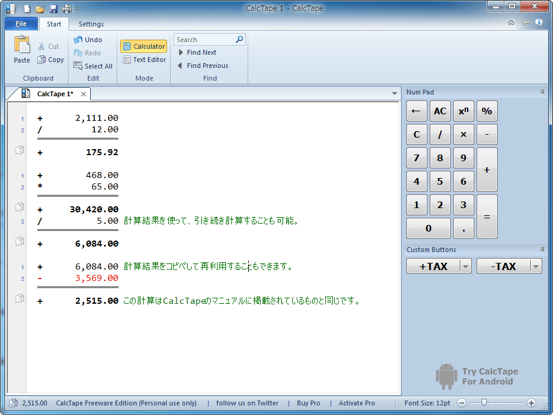Increase font size with the plus button
This screenshot has height=415, width=553.
click(531, 402)
